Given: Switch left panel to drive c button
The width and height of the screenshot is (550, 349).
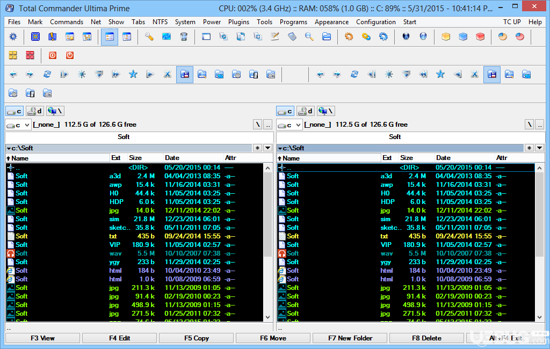Looking at the screenshot, I should [15, 111].
